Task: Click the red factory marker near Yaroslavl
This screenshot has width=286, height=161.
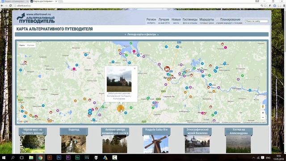Action: click(167, 68)
